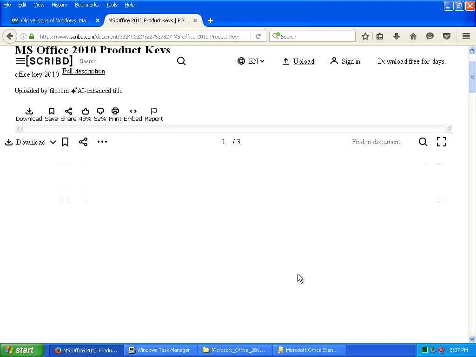Click the horizontal scrollbar left arrow
The width and height of the screenshot is (476, 357).
pyautogui.click(x=19, y=128)
